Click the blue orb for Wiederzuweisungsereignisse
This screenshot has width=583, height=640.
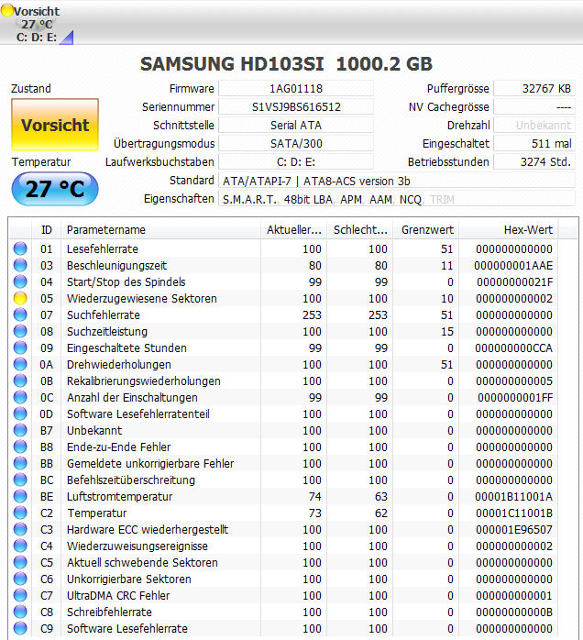pos(20,546)
